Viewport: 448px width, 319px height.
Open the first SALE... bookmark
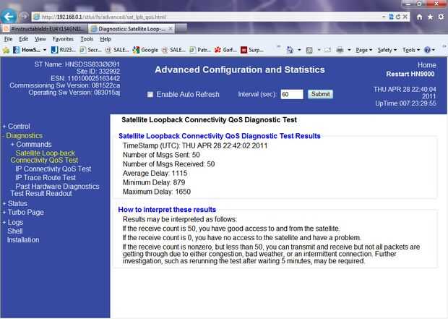point(117,50)
